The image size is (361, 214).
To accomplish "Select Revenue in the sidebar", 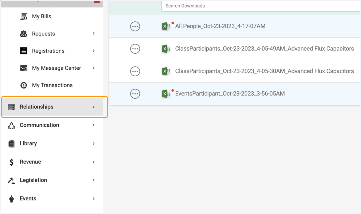I will tap(30, 162).
